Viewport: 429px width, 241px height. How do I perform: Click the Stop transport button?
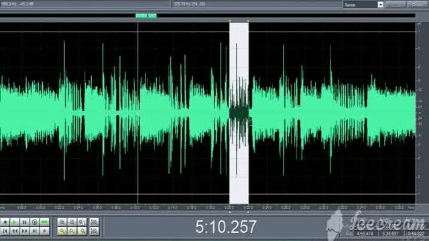(5, 222)
